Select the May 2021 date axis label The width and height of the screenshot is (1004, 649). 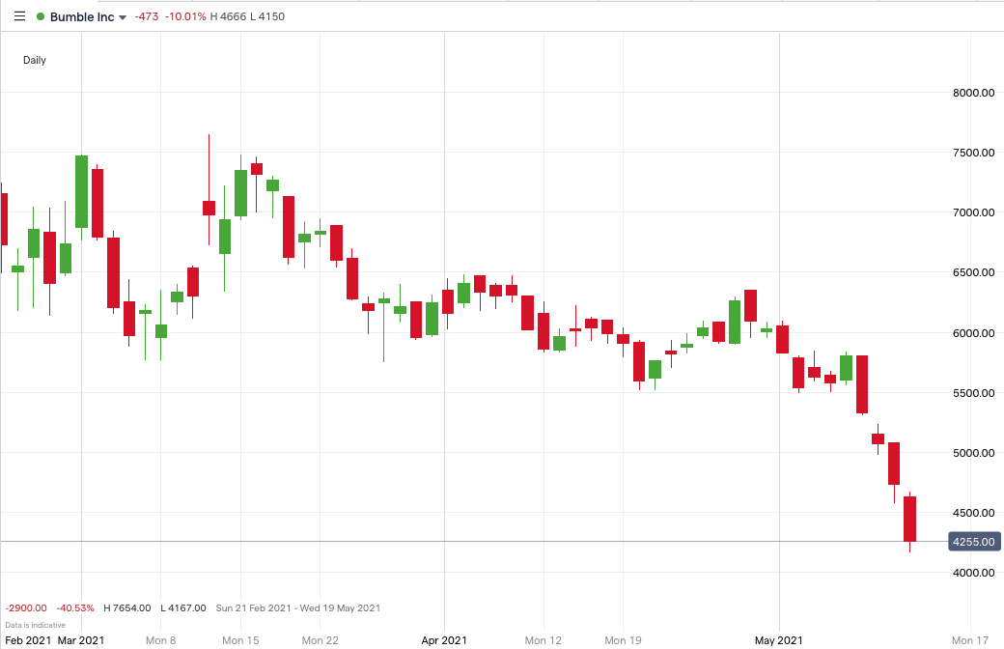(778, 640)
